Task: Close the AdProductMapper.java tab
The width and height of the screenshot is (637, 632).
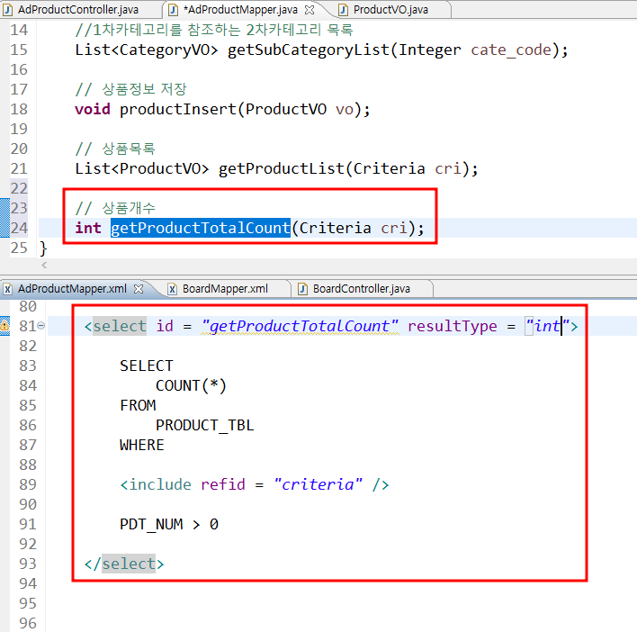Action: (310, 10)
